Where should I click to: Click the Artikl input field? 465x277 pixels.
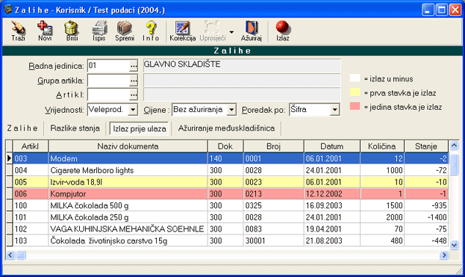coord(109,95)
